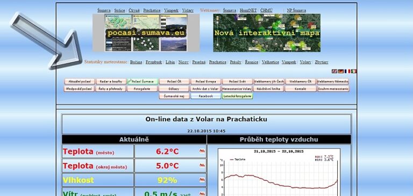Follow the top Šumava link

104,10
